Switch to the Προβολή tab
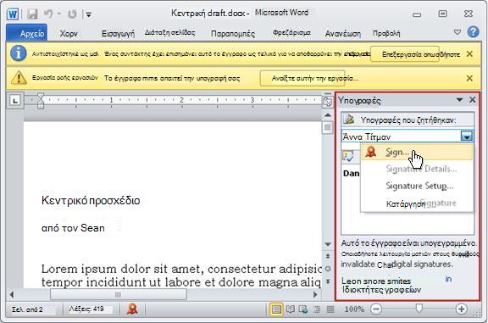488x323 pixels. click(x=386, y=33)
